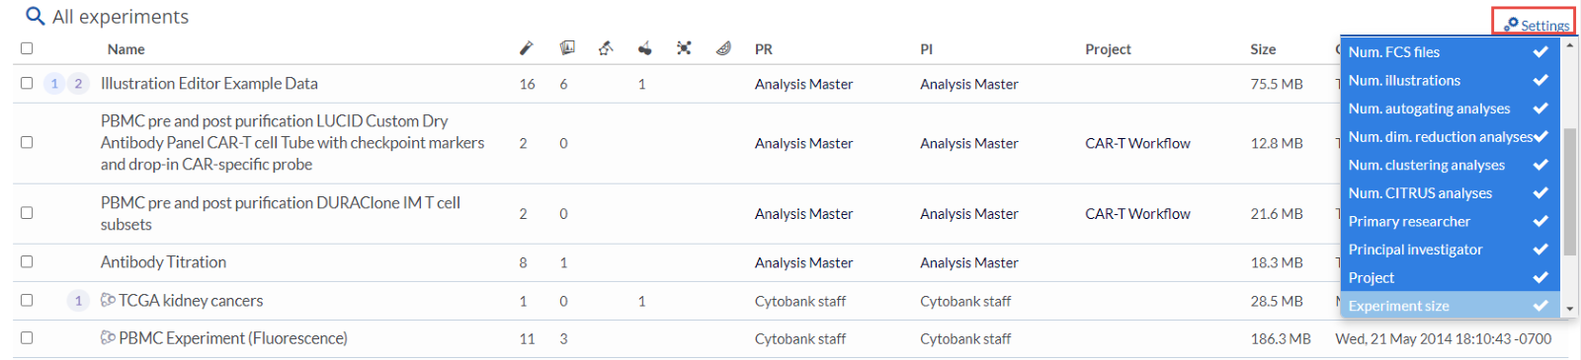Click the Wed, 21 May 2014 date cell

click(x=1443, y=338)
